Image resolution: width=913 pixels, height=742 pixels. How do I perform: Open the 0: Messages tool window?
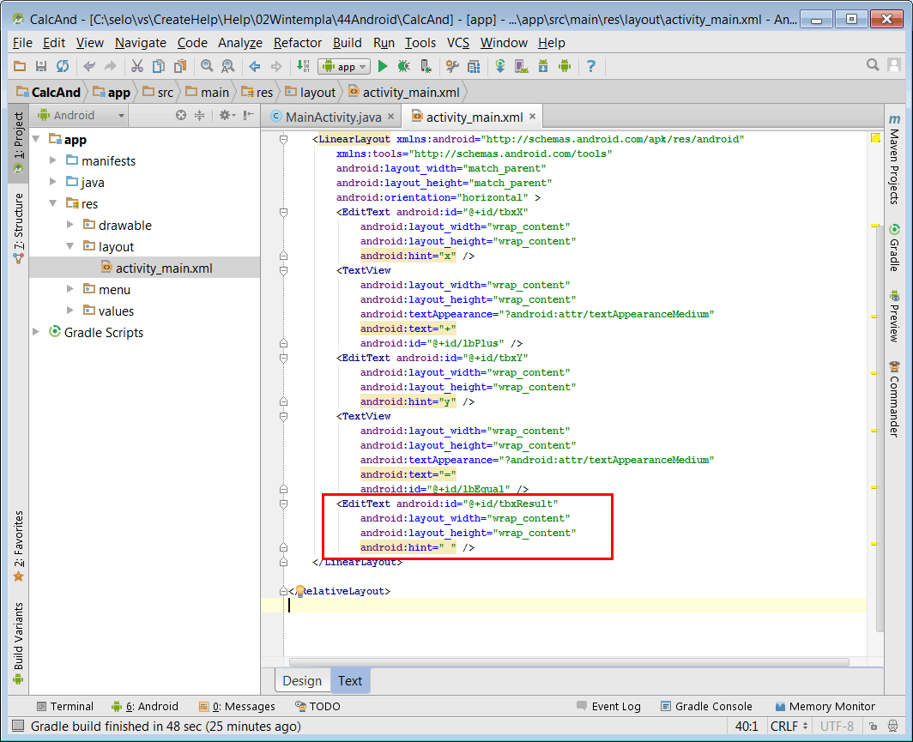(x=237, y=706)
